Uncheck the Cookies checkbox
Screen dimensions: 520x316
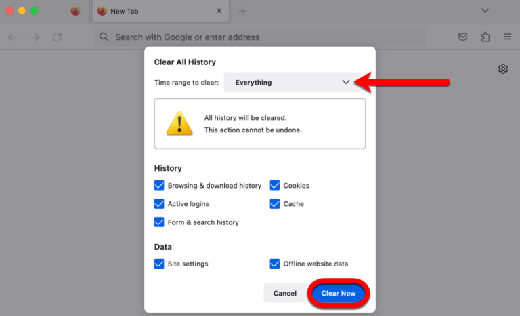pyautogui.click(x=275, y=185)
